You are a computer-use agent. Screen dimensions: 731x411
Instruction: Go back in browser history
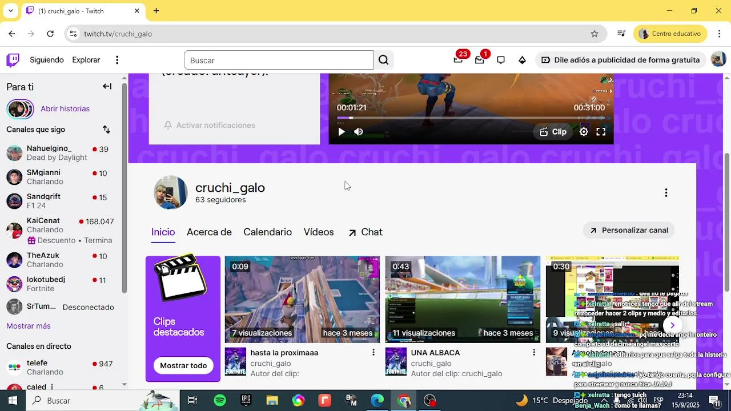point(12,34)
